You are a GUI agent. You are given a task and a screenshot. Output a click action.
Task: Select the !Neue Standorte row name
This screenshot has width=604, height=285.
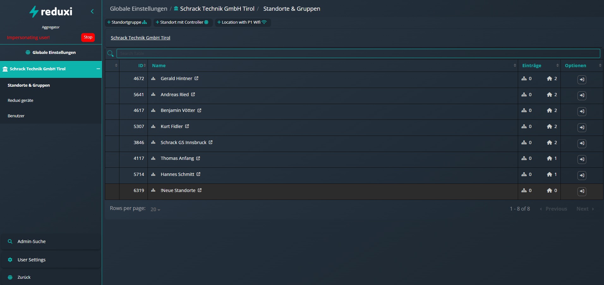coord(178,190)
